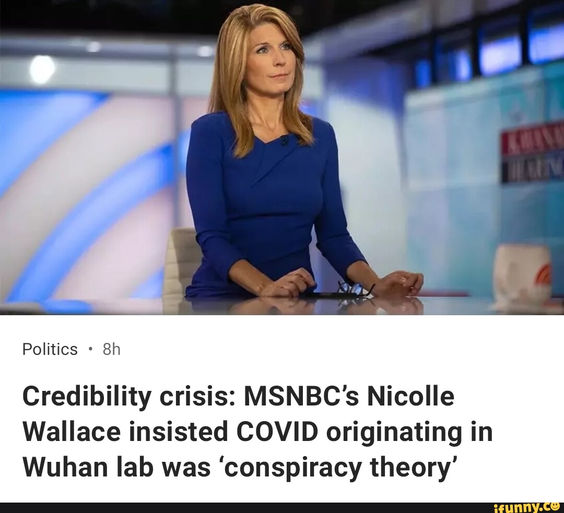Click the black footer bar
This screenshot has height=513, width=564.
click(x=282, y=508)
